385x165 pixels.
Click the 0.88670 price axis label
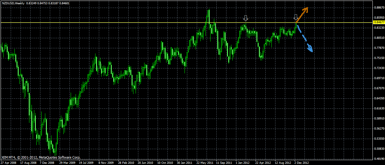379,7
